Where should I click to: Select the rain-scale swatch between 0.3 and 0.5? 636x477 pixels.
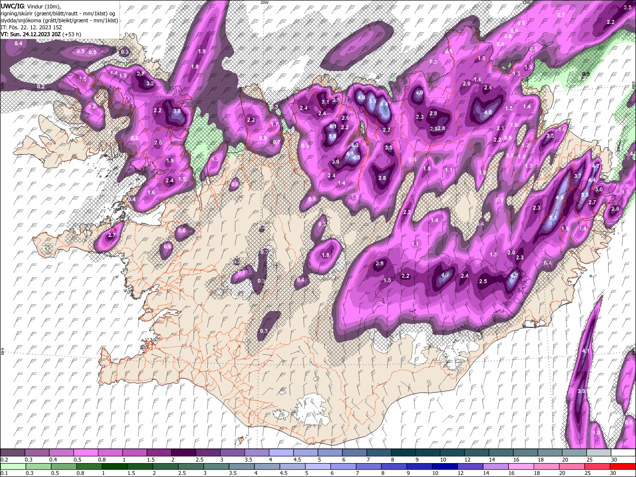click(x=38, y=466)
